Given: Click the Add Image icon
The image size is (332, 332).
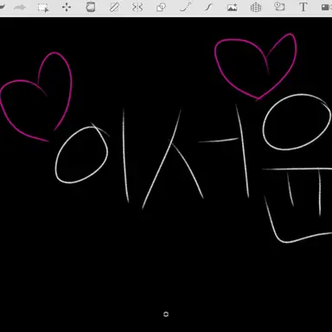Looking at the screenshot, I should 232,8.
